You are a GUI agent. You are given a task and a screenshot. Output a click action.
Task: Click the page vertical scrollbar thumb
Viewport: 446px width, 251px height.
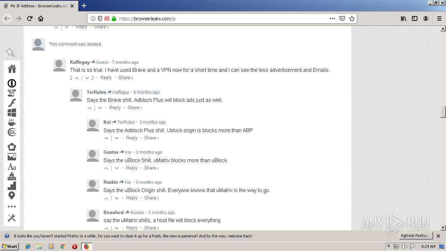[443, 112]
